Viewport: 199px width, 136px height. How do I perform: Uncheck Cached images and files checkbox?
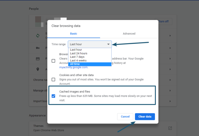tap(53, 96)
